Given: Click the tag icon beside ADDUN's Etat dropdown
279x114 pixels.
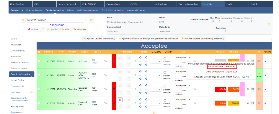Looking at the screenshot, I should coord(195,103).
